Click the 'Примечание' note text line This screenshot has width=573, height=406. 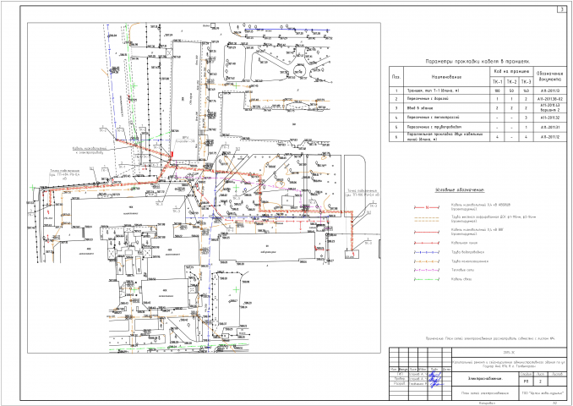[x=490, y=339]
